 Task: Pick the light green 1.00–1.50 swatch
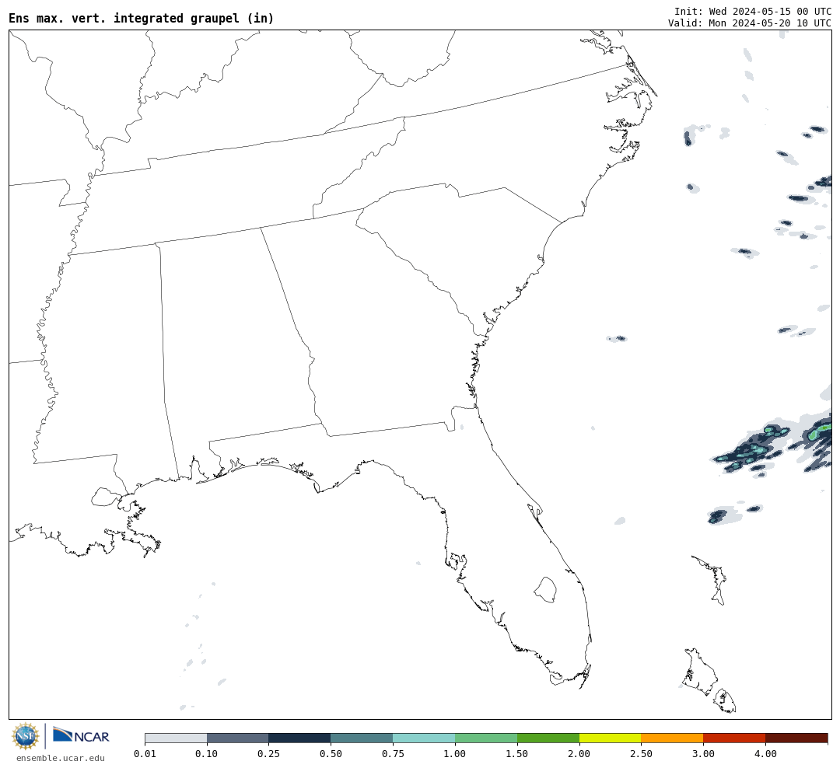(x=486, y=738)
